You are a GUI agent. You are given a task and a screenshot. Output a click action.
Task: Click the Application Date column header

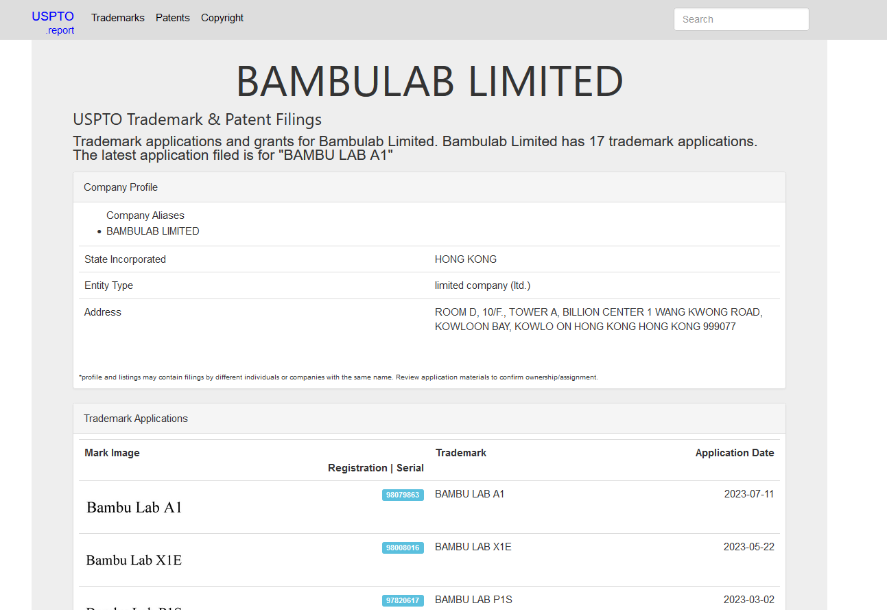click(735, 453)
